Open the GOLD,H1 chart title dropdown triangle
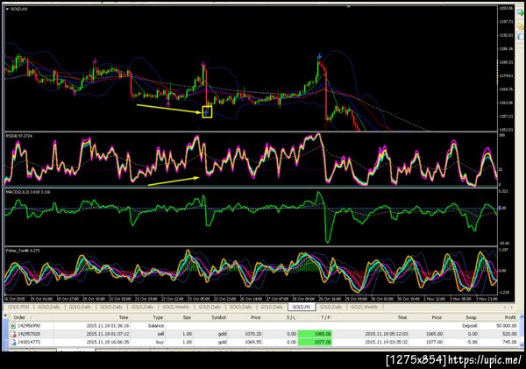Image resolution: width=526 pixels, height=369 pixels. click(x=7, y=9)
